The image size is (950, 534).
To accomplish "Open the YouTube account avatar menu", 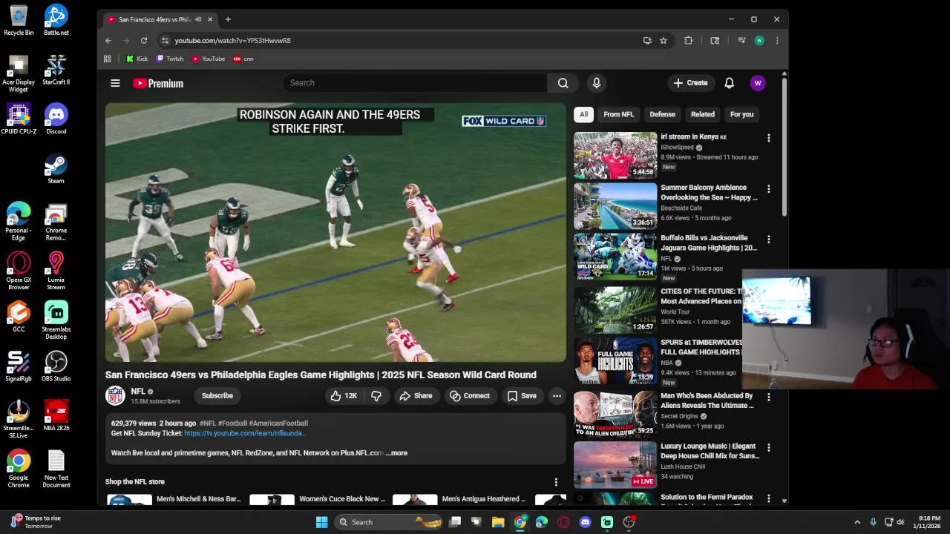I will click(x=758, y=83).
